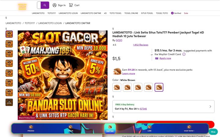Image resolution: width=220 pixels, height=137 pixels.
Task: Open the +2 more thumbnail
Action: tap(9, 102)
